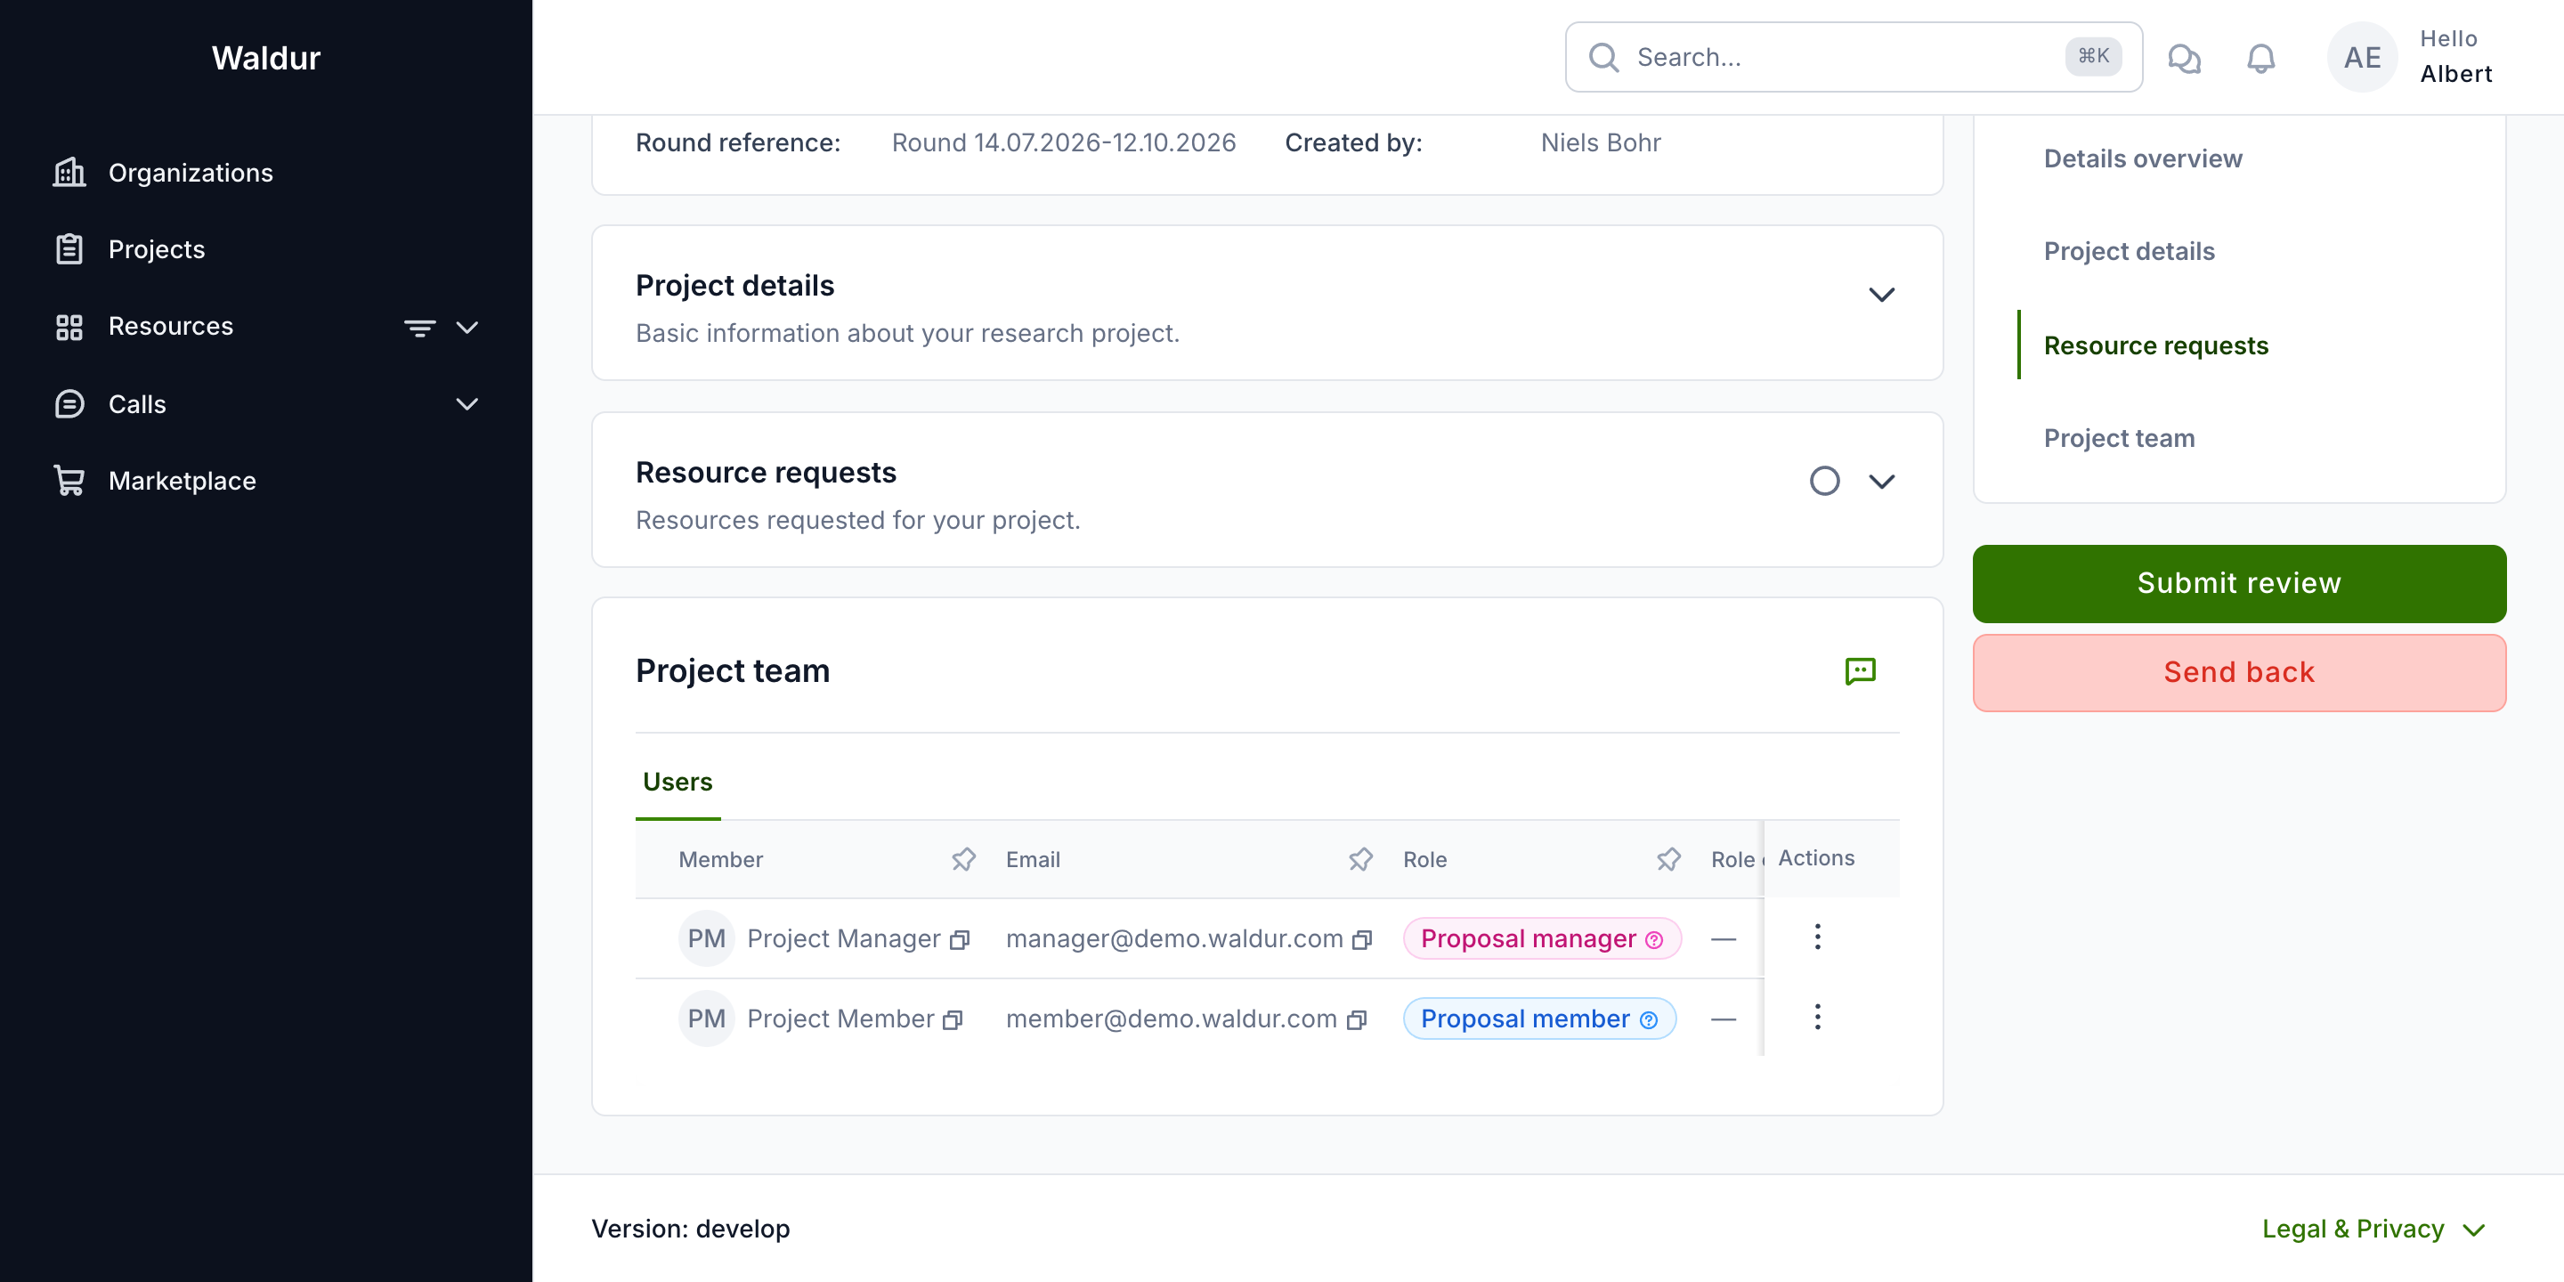Expand the Resources sidebar menu chevron

click(467, 327)
